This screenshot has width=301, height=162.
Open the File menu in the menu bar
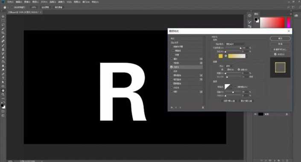[10, 2]
